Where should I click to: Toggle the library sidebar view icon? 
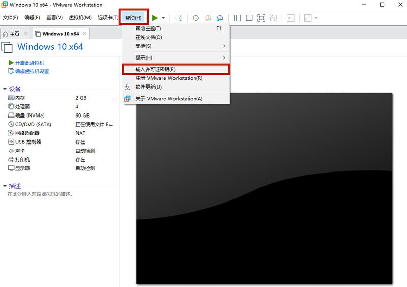click(x=237, y=18)
